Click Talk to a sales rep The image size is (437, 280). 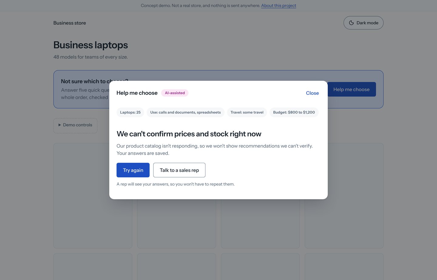(179, 170)
